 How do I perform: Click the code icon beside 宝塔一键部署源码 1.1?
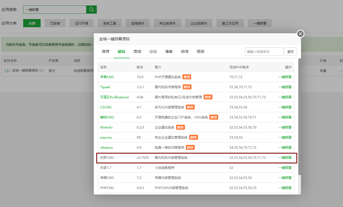point(7,71)
